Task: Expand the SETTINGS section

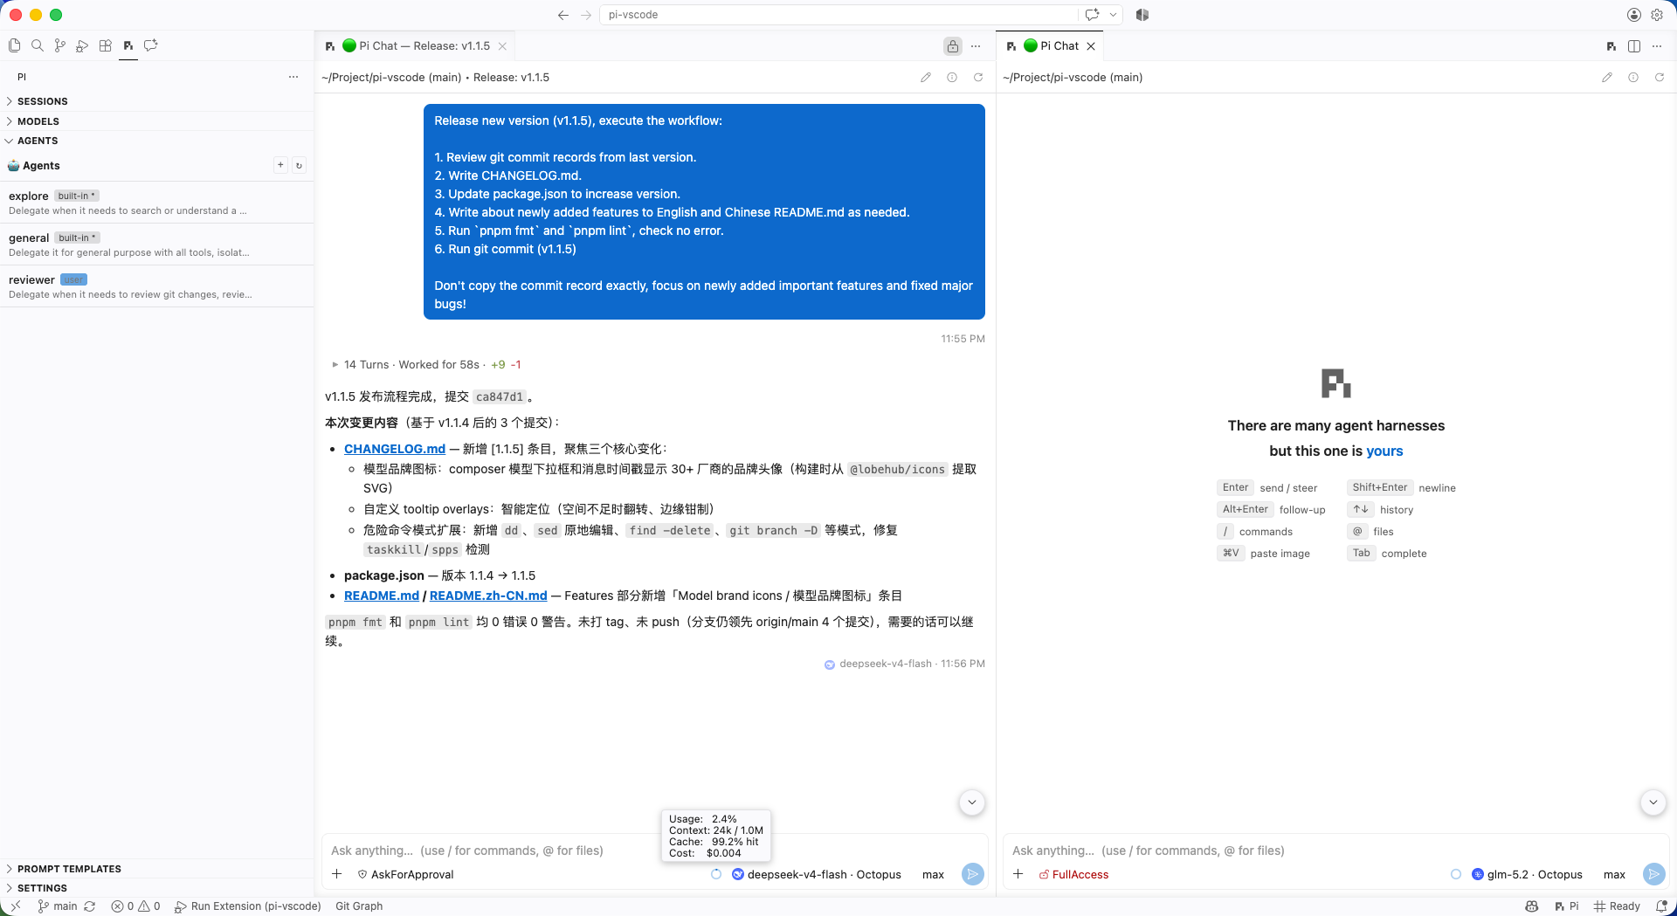Action: coord(157,888)
